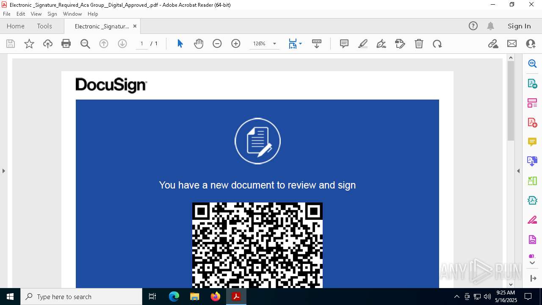Expand the left navigation pane
Image resolution: width=542 pixels, height=305 pixels.
pos(4,171)
